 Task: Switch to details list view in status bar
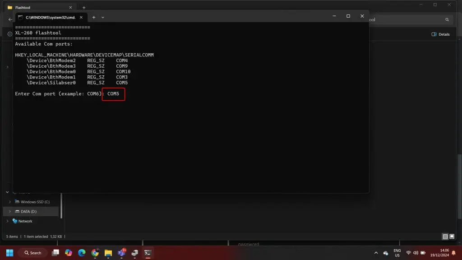(x=445, y=237)
